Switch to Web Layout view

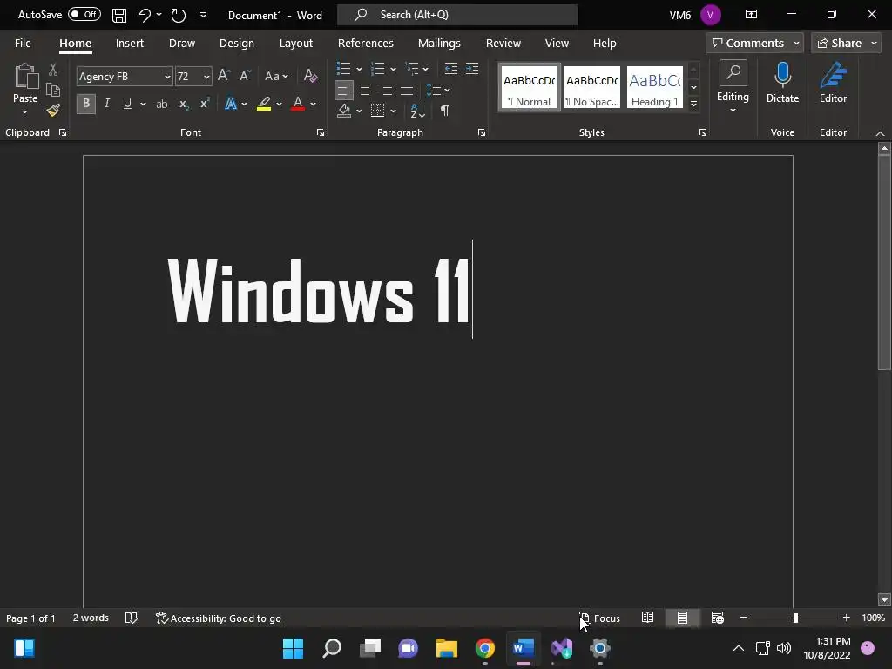pyautogui.click(x=718, y=618)
